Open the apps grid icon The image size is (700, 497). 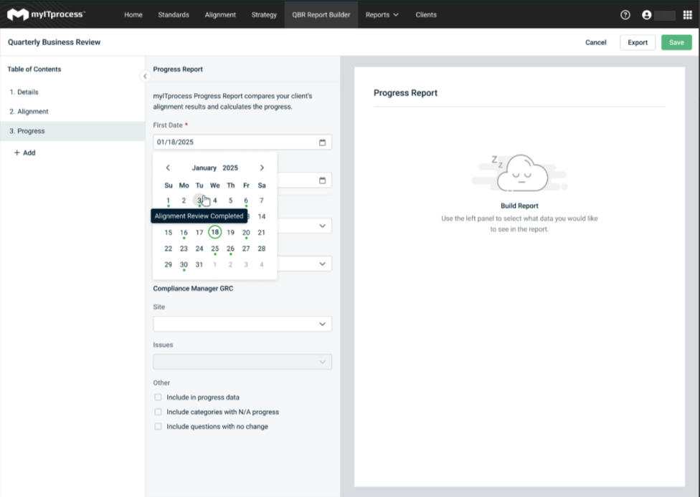click(x=688, y=14)
